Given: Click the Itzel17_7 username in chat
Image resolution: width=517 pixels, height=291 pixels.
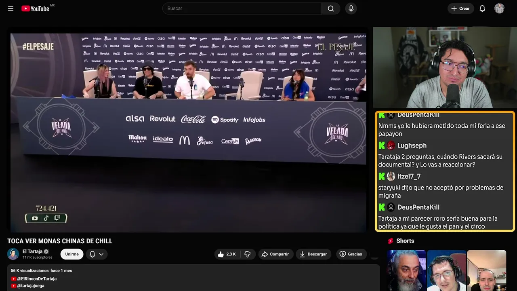Looking at the screenshot, I should (409, 176).
